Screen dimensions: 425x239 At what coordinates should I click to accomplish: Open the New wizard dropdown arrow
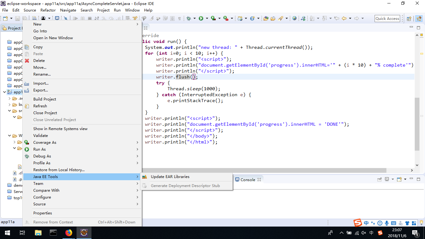pos(11,18)
